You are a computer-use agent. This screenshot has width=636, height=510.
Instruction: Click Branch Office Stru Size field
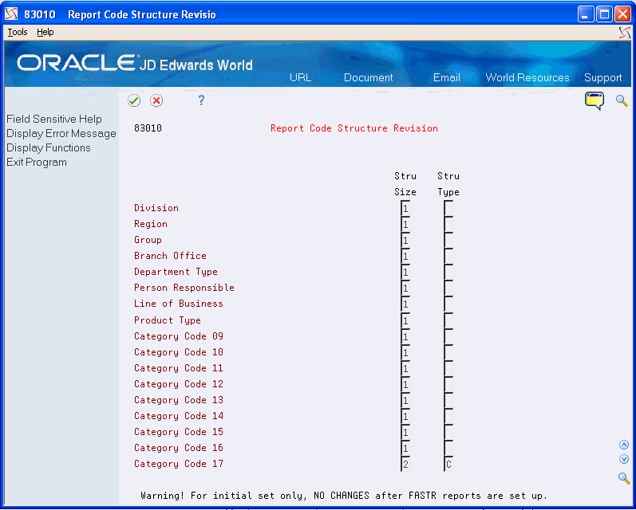(405, 257)
